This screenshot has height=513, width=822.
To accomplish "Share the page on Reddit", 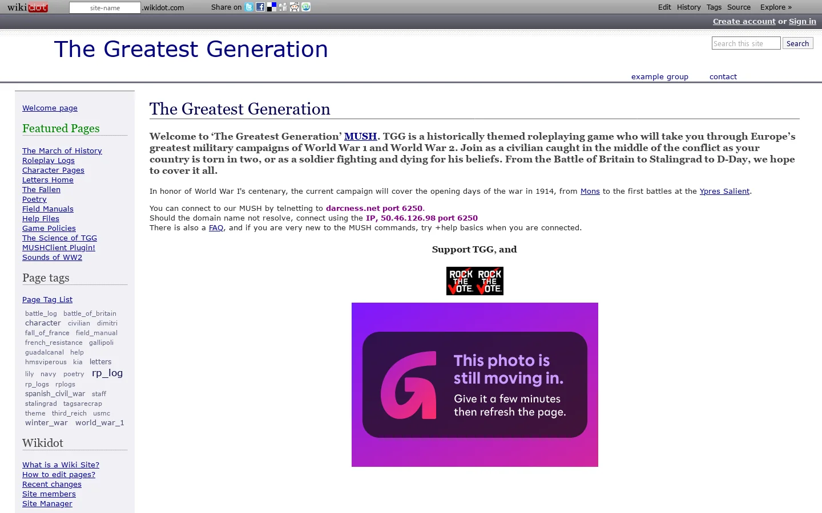I will click(295, 7).
